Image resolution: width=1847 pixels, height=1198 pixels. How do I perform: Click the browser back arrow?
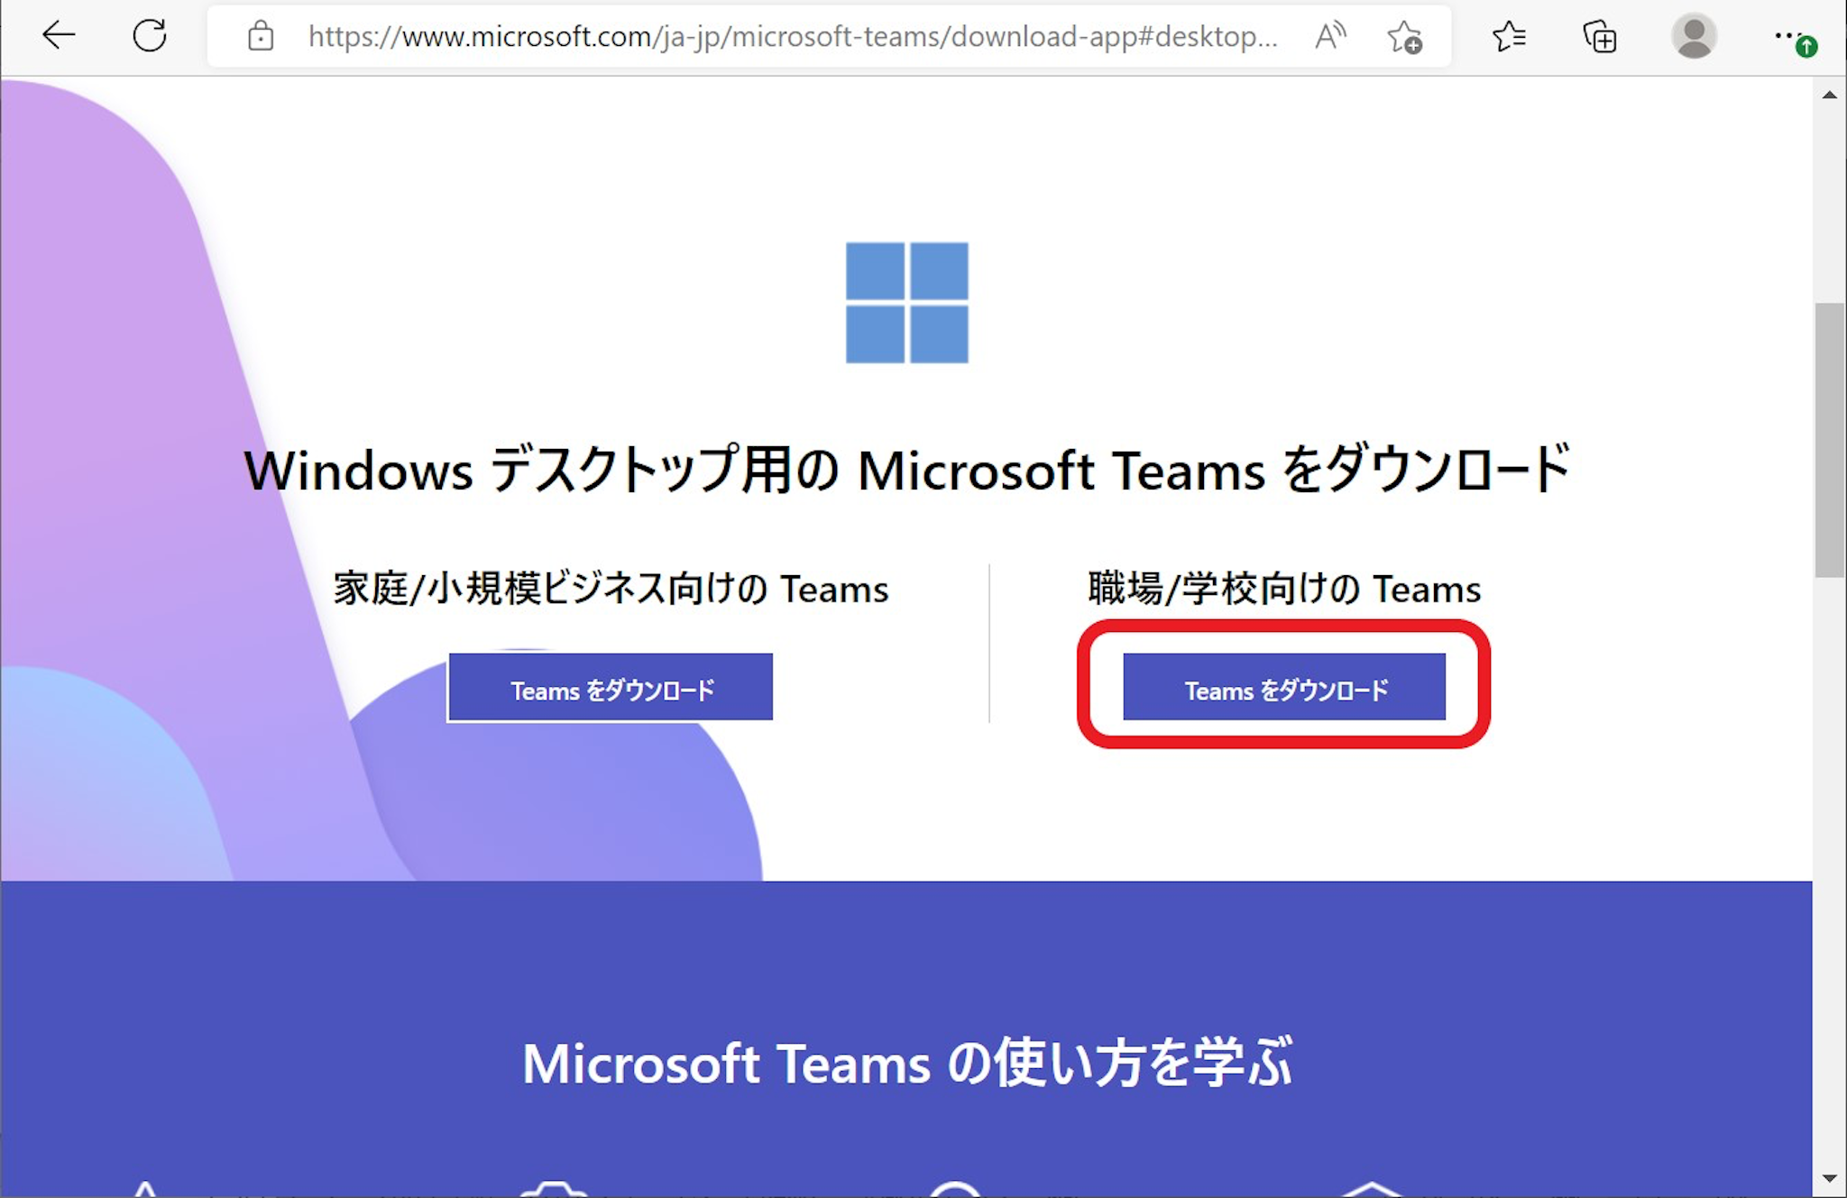pos(59,36)
